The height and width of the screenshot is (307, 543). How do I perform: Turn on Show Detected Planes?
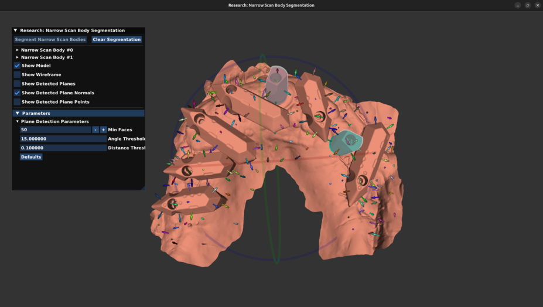pos(17,84)
